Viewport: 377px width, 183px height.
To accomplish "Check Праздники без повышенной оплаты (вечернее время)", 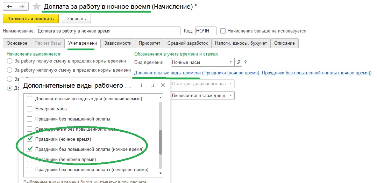I will click(x=29, y=169).
